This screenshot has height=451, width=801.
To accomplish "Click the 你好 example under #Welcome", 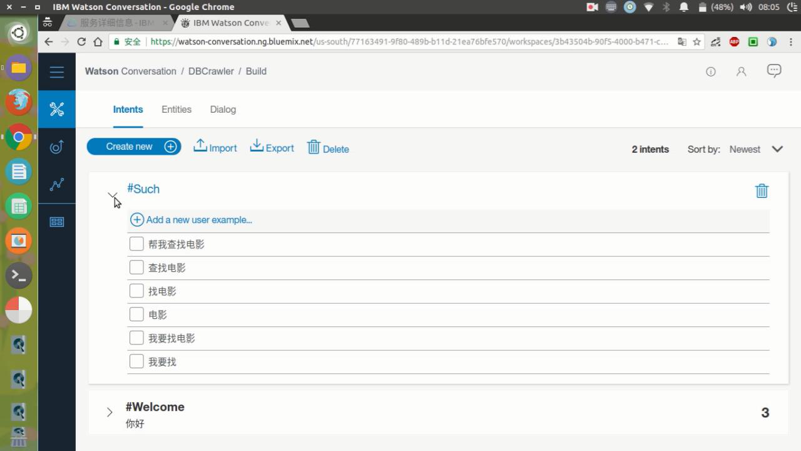I will coord(135,423).
